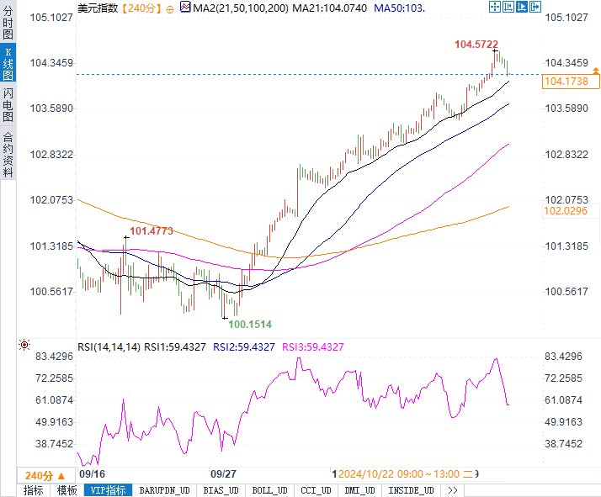Expand more indicator tabs with >> arrow
The height and width of the screenshot is (497, 601).
pos(453,490)
